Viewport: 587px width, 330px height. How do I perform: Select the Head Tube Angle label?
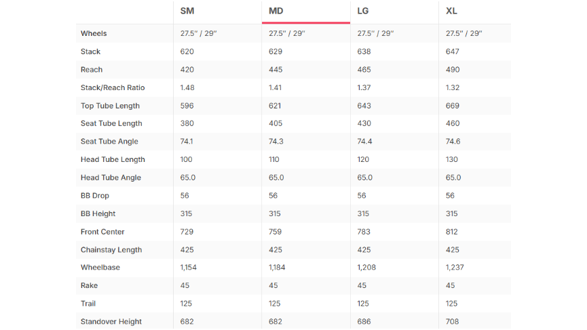(x=111, y=178)
